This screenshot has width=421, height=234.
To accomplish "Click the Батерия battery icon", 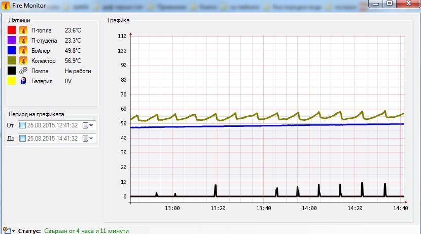I will (23, 81).
